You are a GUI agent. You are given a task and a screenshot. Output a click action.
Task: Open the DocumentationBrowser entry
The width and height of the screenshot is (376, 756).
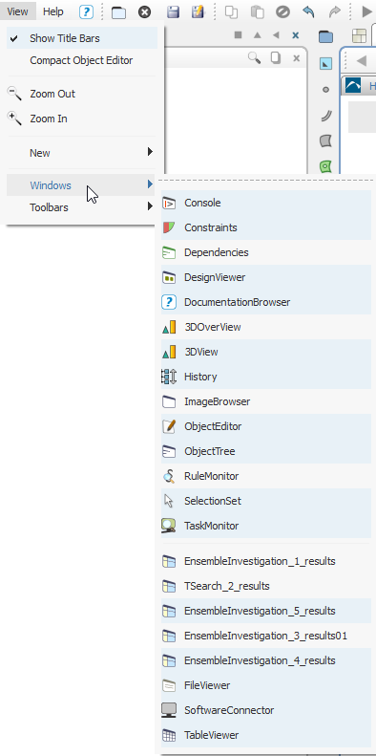click(265, 302)
